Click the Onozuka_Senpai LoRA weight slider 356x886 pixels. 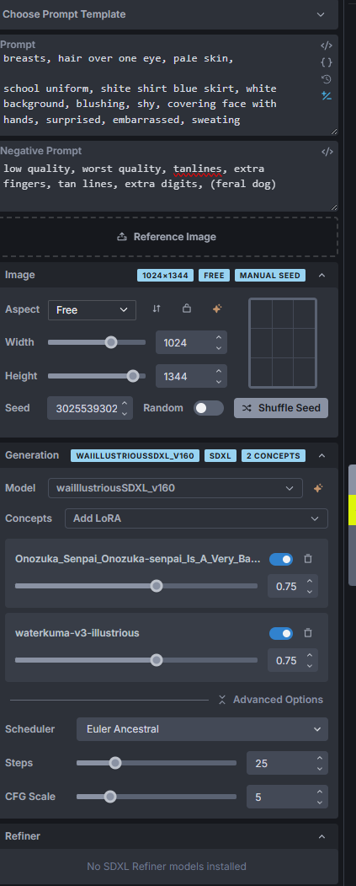click(x=136, y=586)
